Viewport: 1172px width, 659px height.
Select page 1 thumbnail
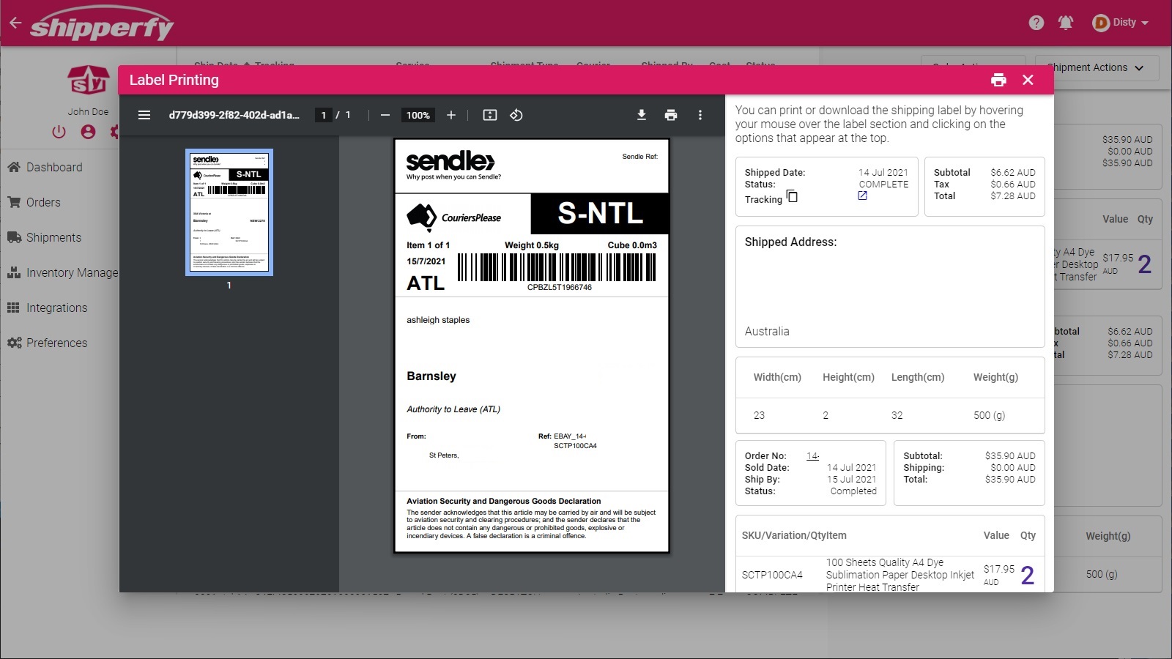tap(229, 212)
